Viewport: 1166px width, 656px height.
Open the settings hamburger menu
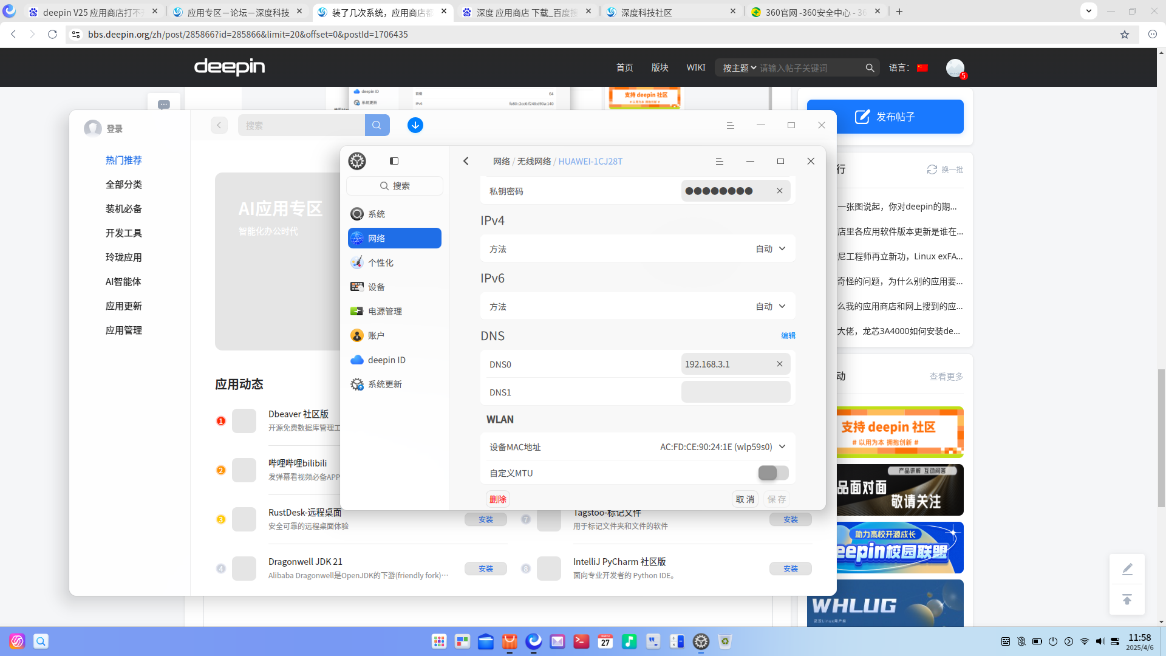tap(719, 161)
